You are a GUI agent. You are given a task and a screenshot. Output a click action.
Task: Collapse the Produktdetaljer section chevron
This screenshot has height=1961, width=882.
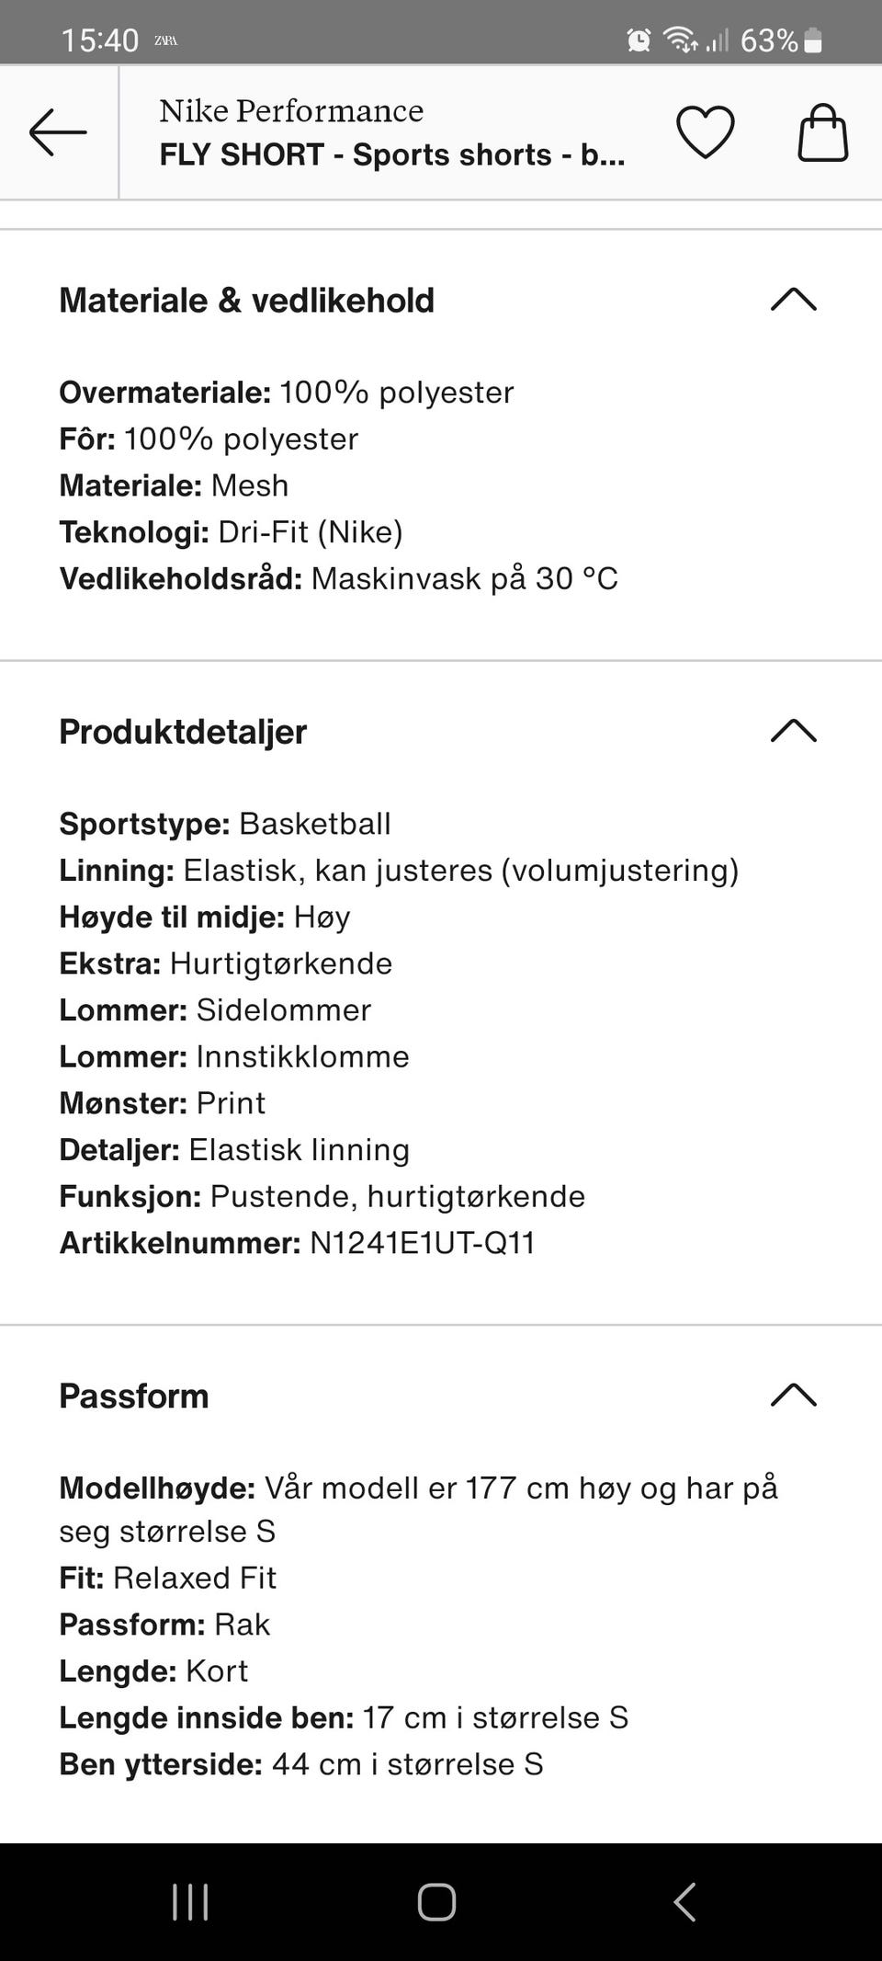(794, 731)
